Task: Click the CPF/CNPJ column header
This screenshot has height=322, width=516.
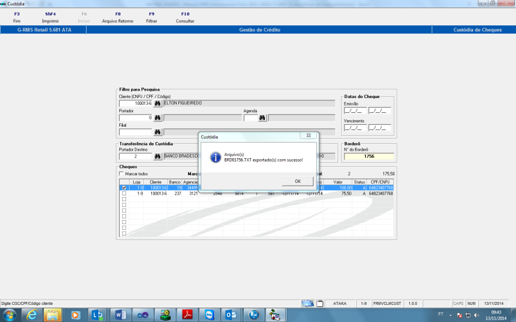Action: click(x=380, y=182)
